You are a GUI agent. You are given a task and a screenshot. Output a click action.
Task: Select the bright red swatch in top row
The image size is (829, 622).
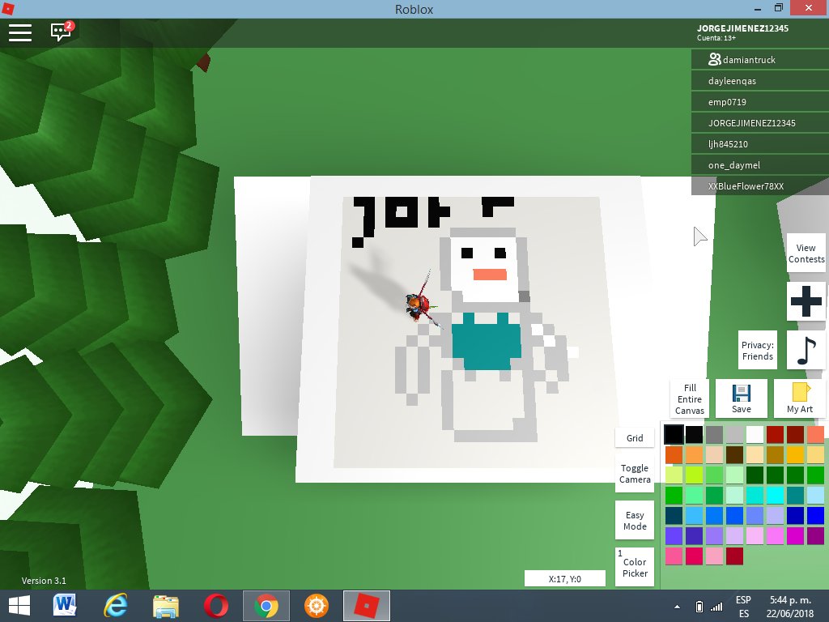(x=775, y=434)
